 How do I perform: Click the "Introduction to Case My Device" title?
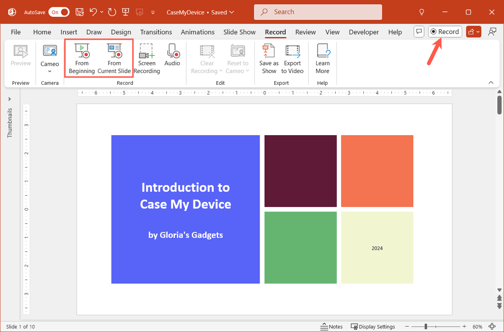186,196
